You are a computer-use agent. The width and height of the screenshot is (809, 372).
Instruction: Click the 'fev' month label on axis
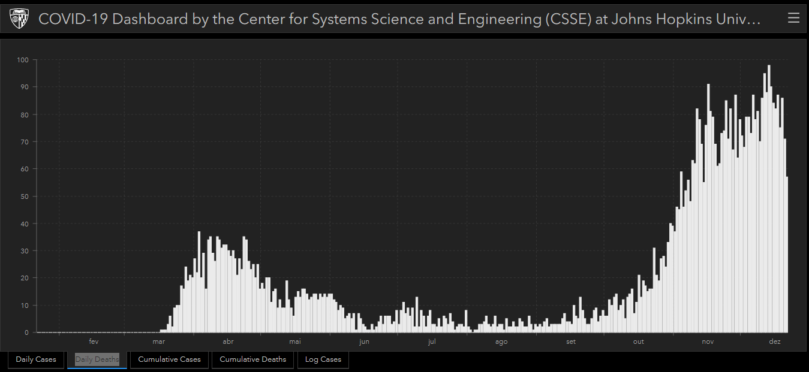[94, 341]
